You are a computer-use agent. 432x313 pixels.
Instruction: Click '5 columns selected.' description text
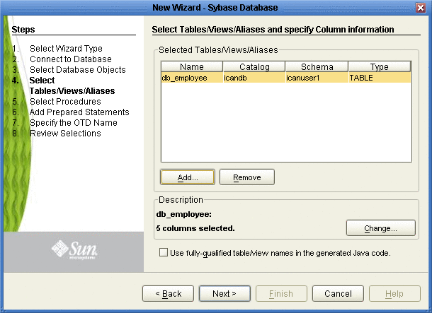tap(195, 228)
